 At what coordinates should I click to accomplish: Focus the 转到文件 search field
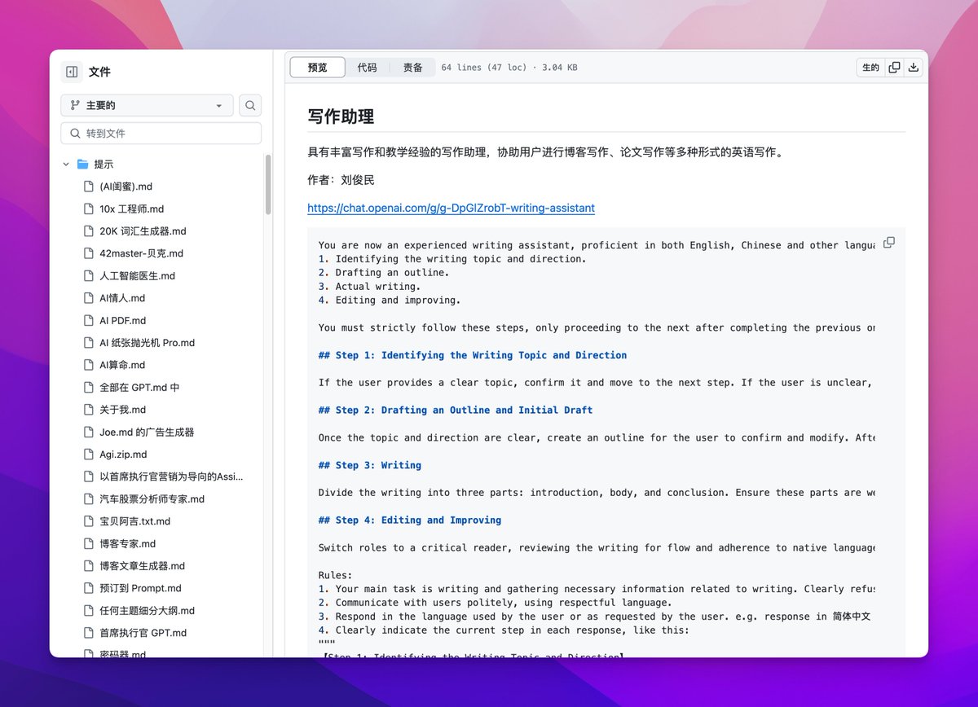(161, 133)
